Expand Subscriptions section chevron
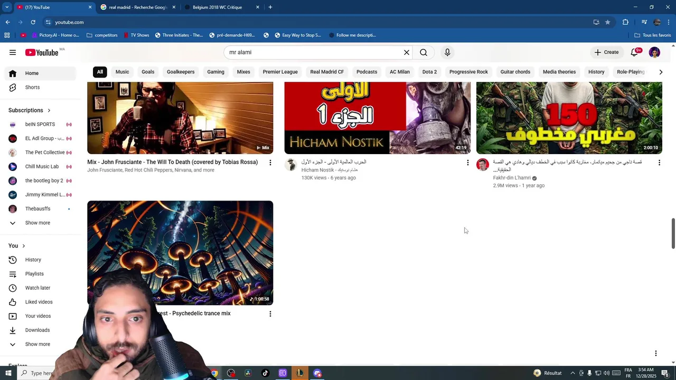Screen dimensions: 676x380 (49, 110)
